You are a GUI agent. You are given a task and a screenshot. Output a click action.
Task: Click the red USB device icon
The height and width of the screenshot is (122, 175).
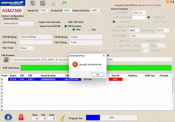[x=21, y=117]
